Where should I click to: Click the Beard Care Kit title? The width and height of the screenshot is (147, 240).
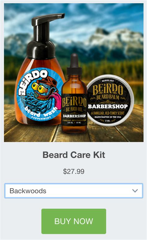point(74,155)
